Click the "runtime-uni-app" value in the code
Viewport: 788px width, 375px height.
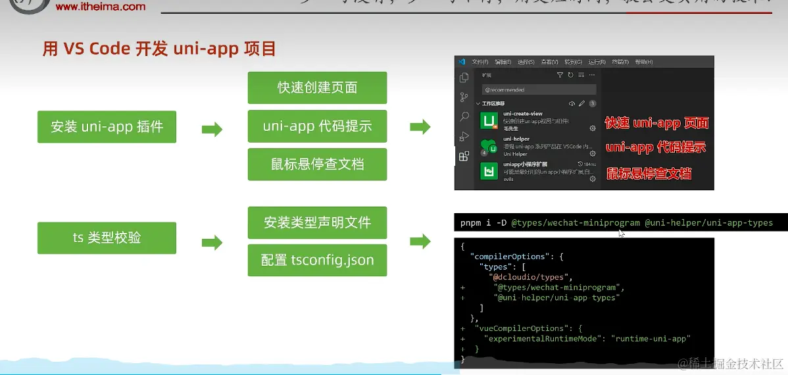click(651, 338)
